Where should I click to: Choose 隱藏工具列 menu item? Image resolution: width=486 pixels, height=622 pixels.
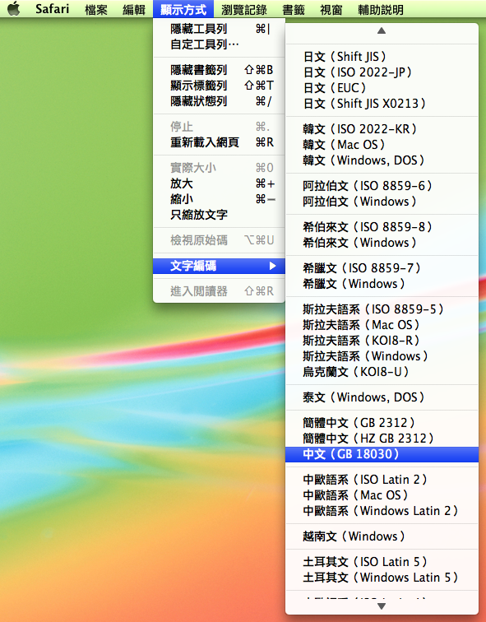coord(219,29)
